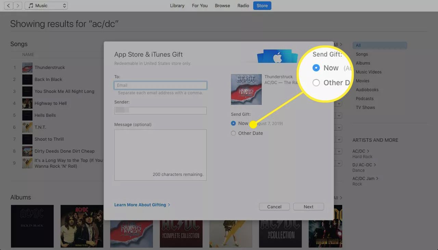Click Dirty Deeds song artwork thumbnail
Viewport: 438px width, 250px height.
[27, 151]
